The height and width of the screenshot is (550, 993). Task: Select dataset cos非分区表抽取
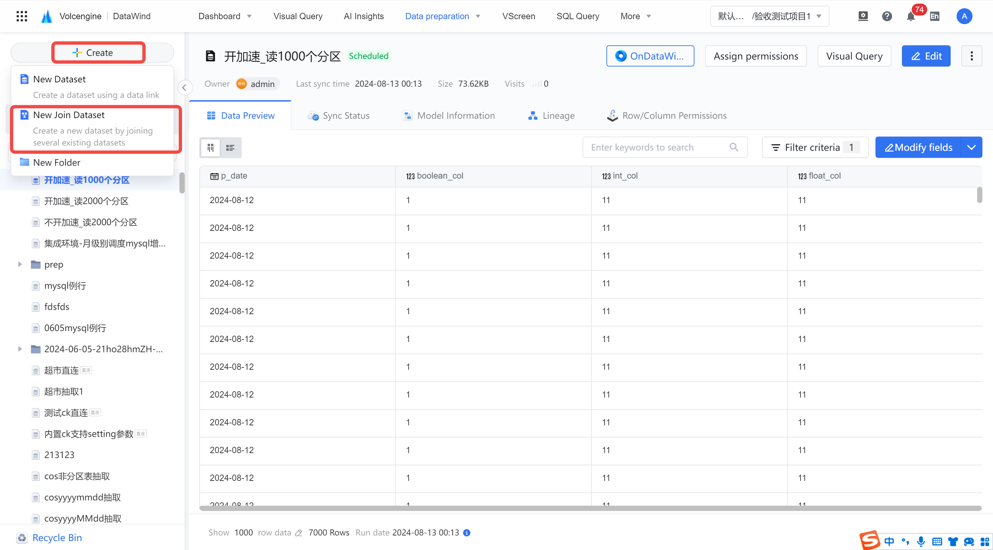77,476
